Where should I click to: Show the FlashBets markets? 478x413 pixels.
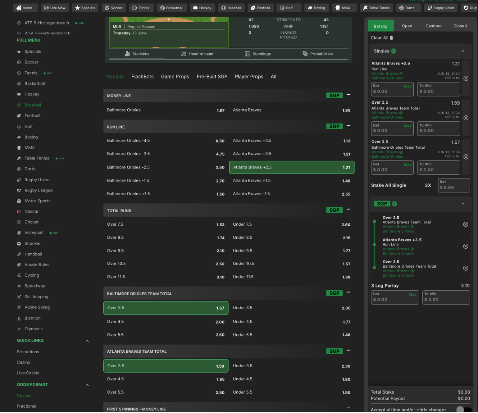click(x=142, y=77)
